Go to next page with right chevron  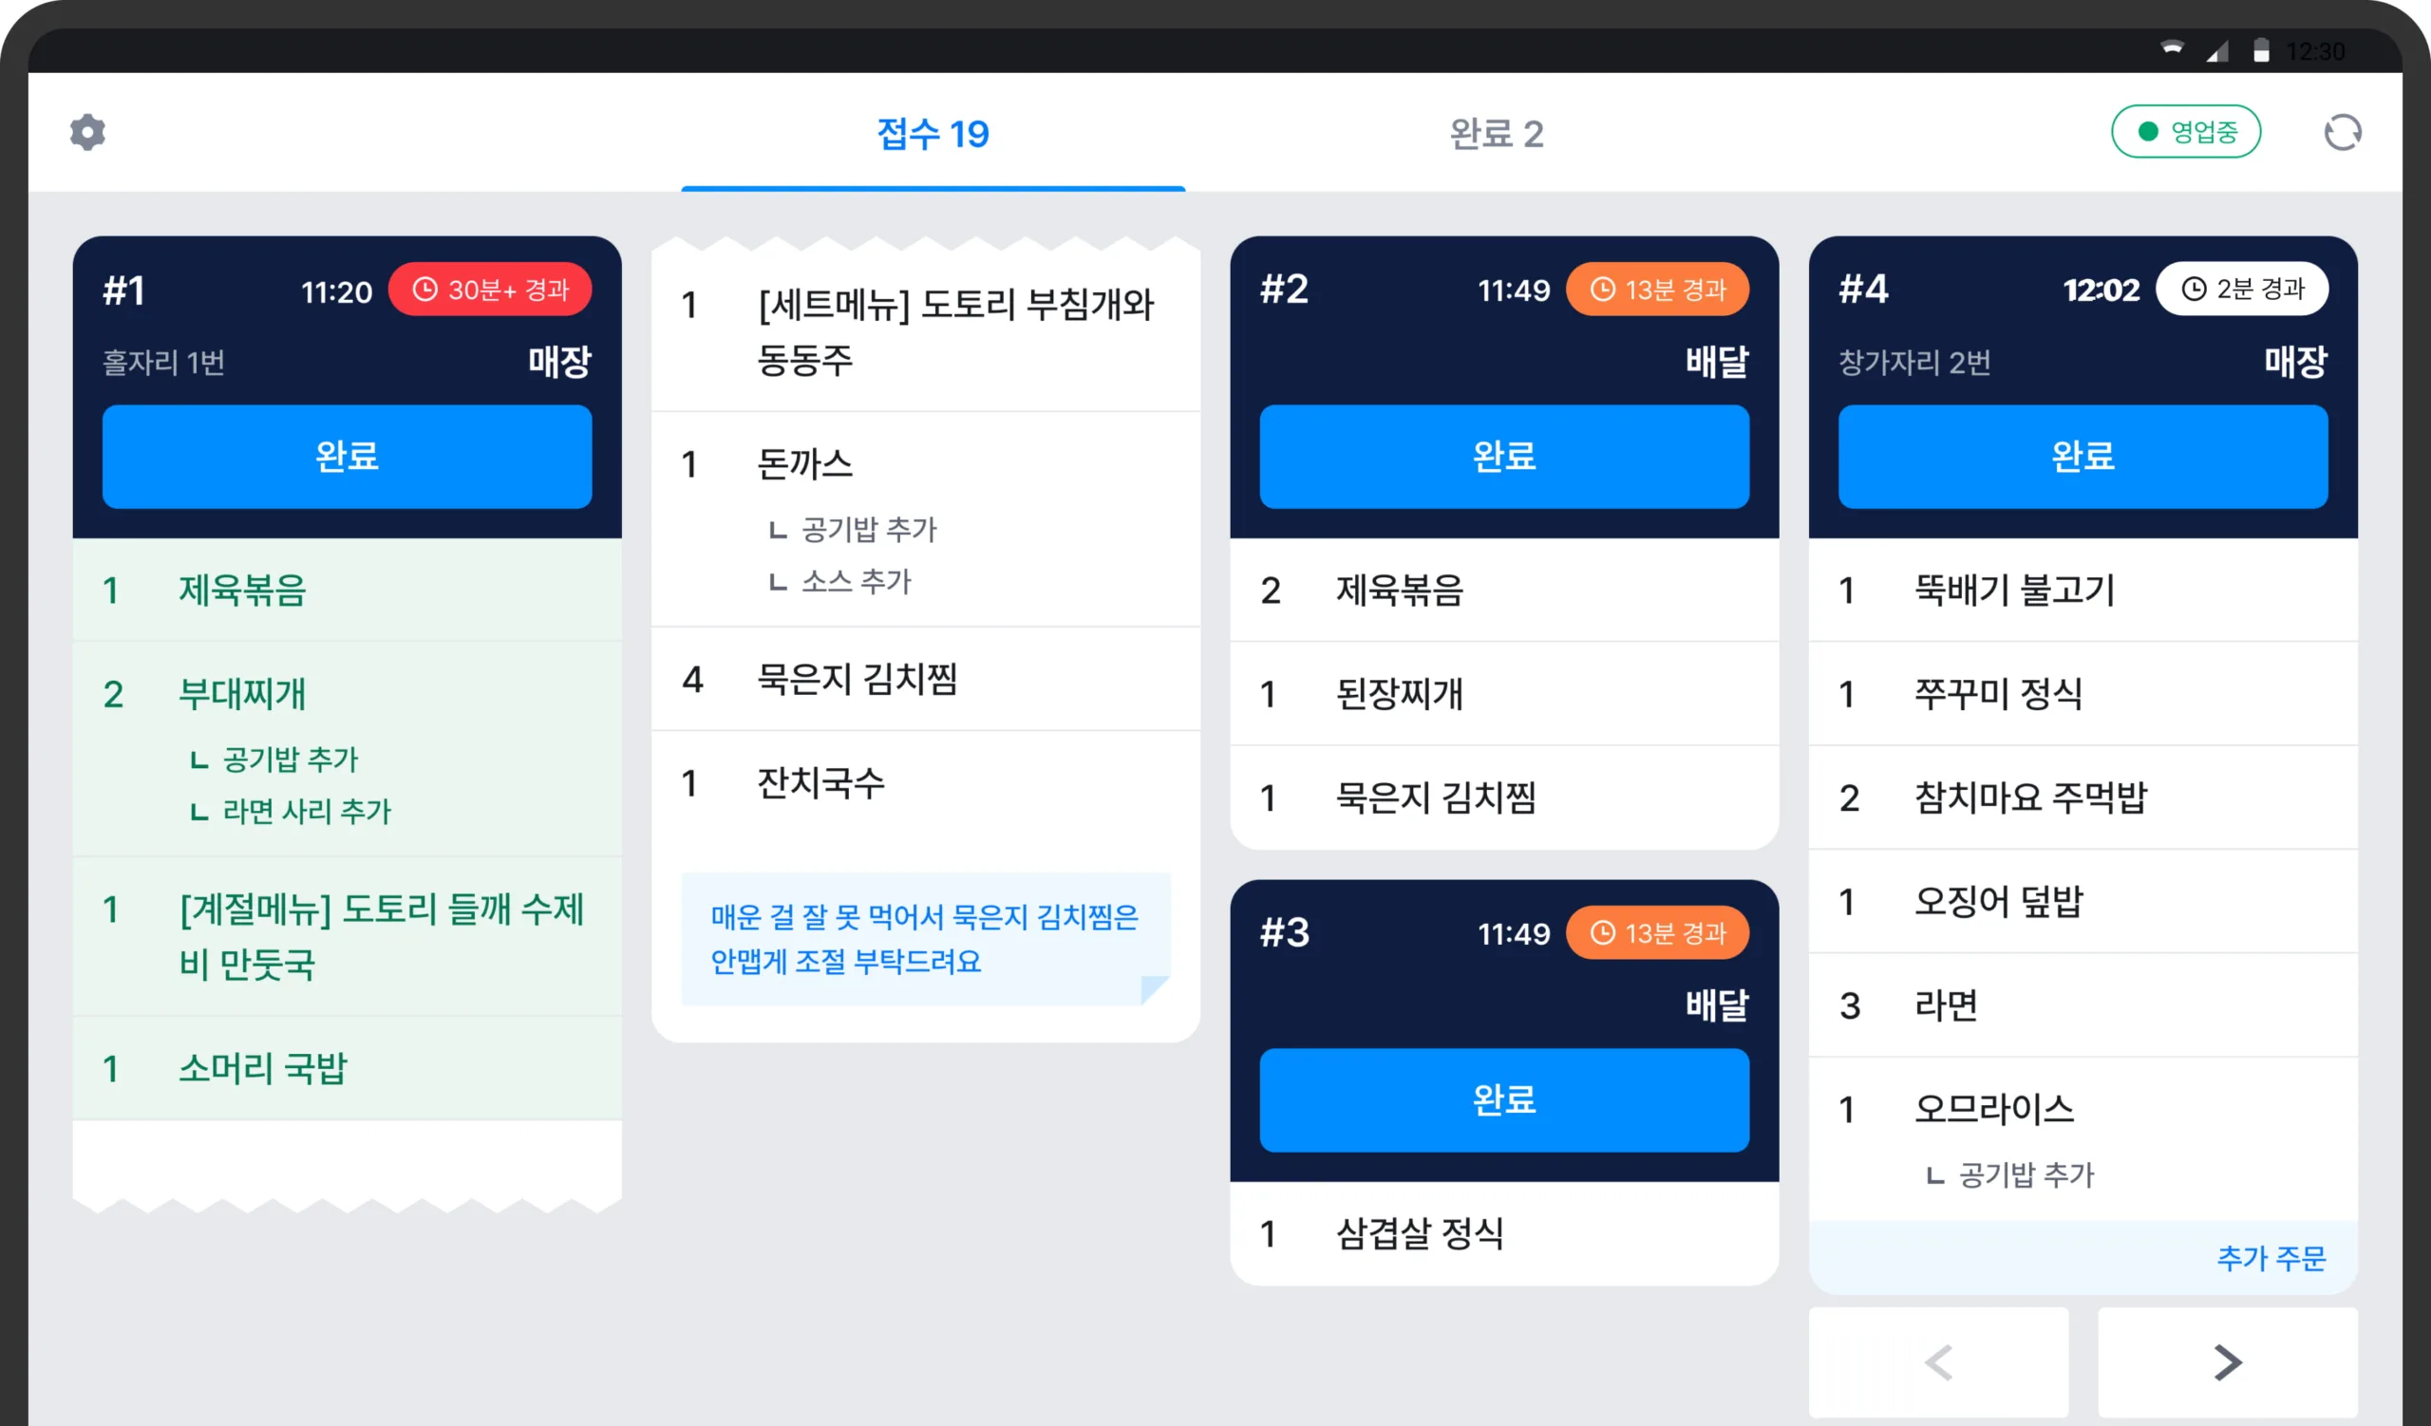tap(2227, 1361)
